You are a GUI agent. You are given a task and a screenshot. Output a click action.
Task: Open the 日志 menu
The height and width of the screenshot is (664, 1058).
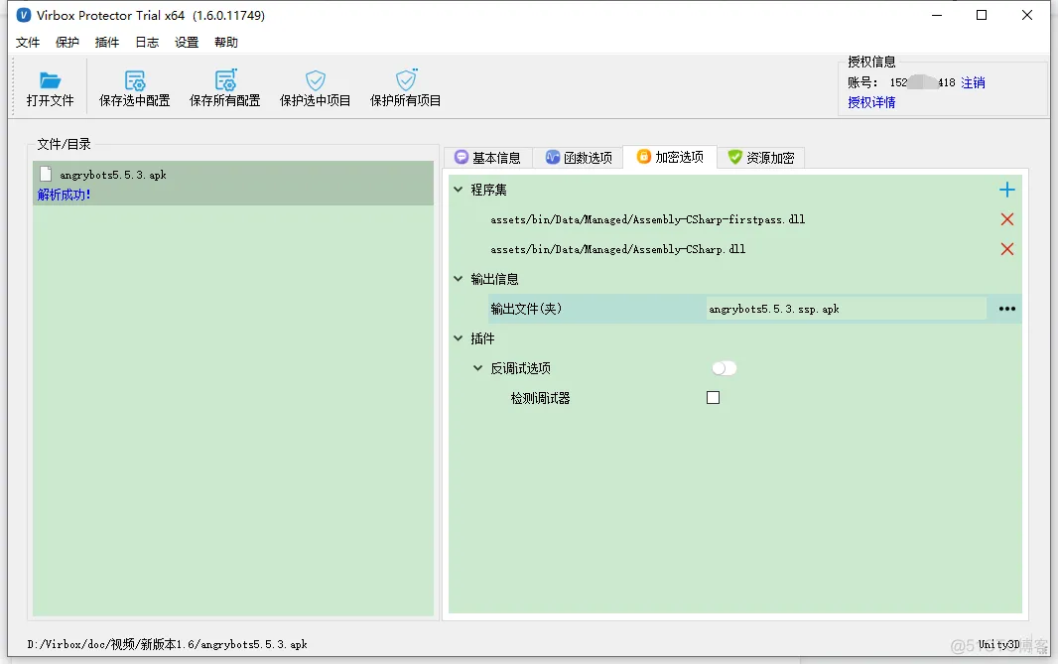147,43
